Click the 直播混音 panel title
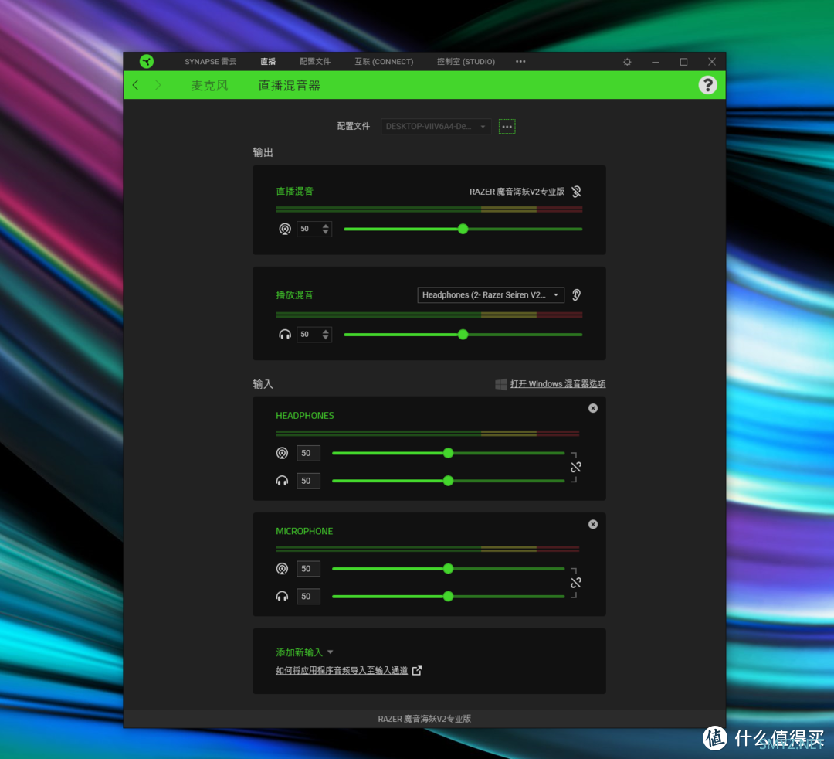 [295, 192]
